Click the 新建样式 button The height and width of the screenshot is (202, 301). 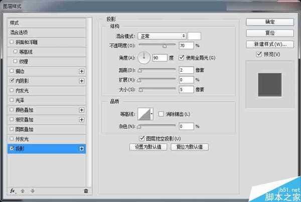point(270,44)
